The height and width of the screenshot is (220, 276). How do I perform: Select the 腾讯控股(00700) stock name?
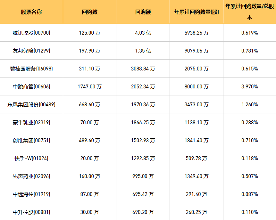coord(31,33)
